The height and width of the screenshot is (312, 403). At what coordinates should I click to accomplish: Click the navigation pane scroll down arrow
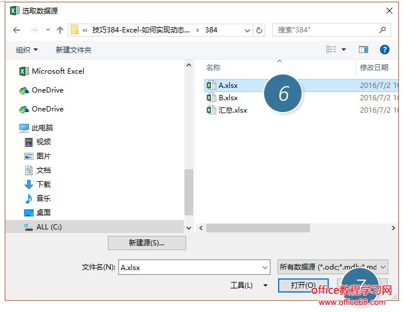[189, 228]
